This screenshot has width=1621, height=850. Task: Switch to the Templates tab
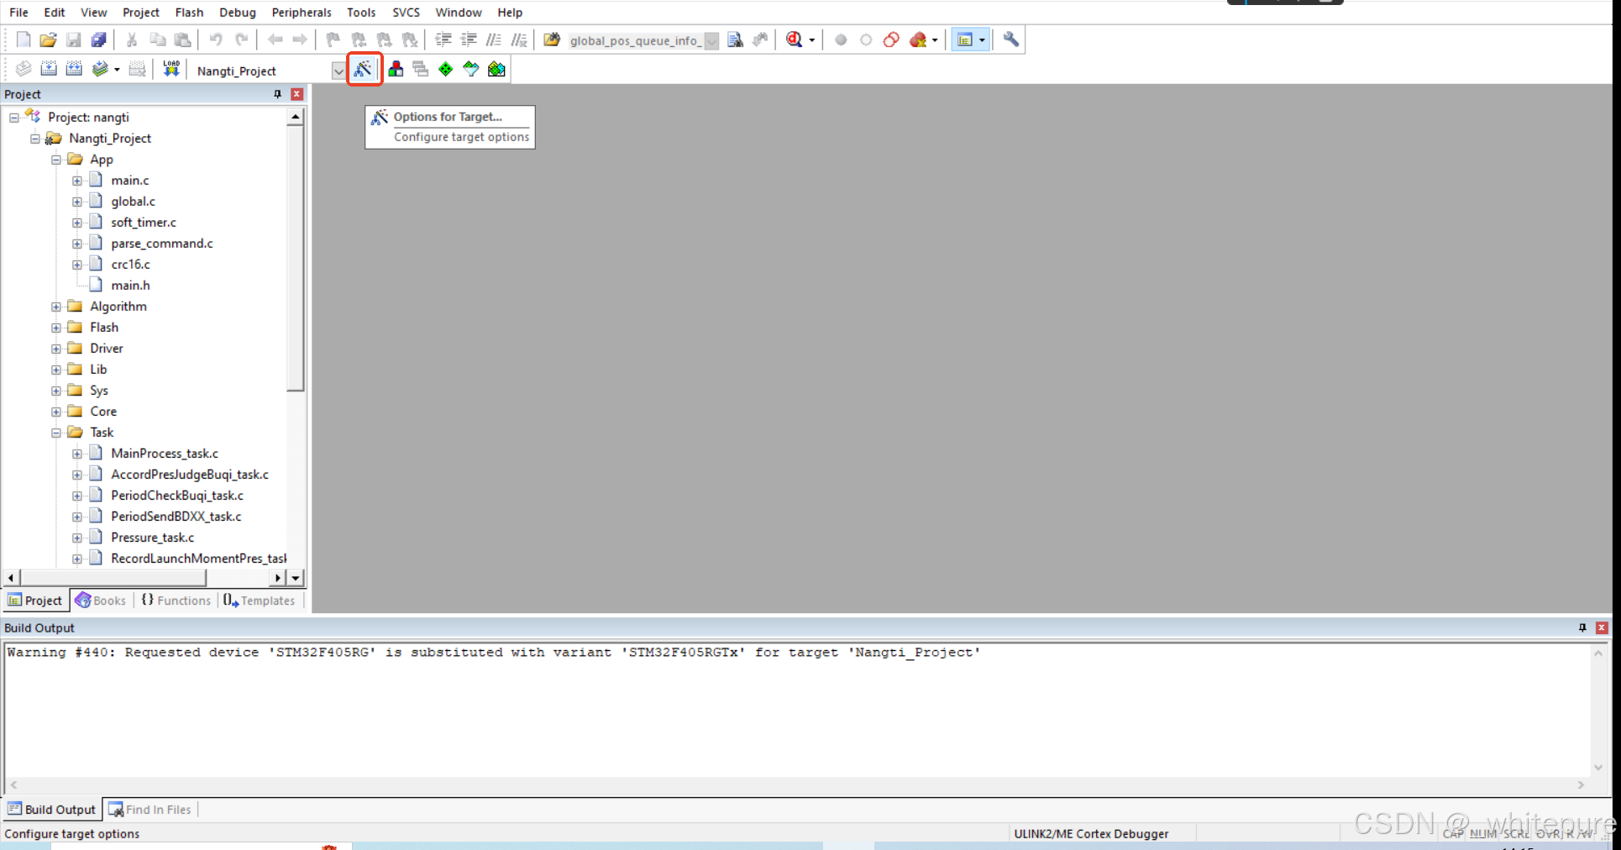coord(260,601)
